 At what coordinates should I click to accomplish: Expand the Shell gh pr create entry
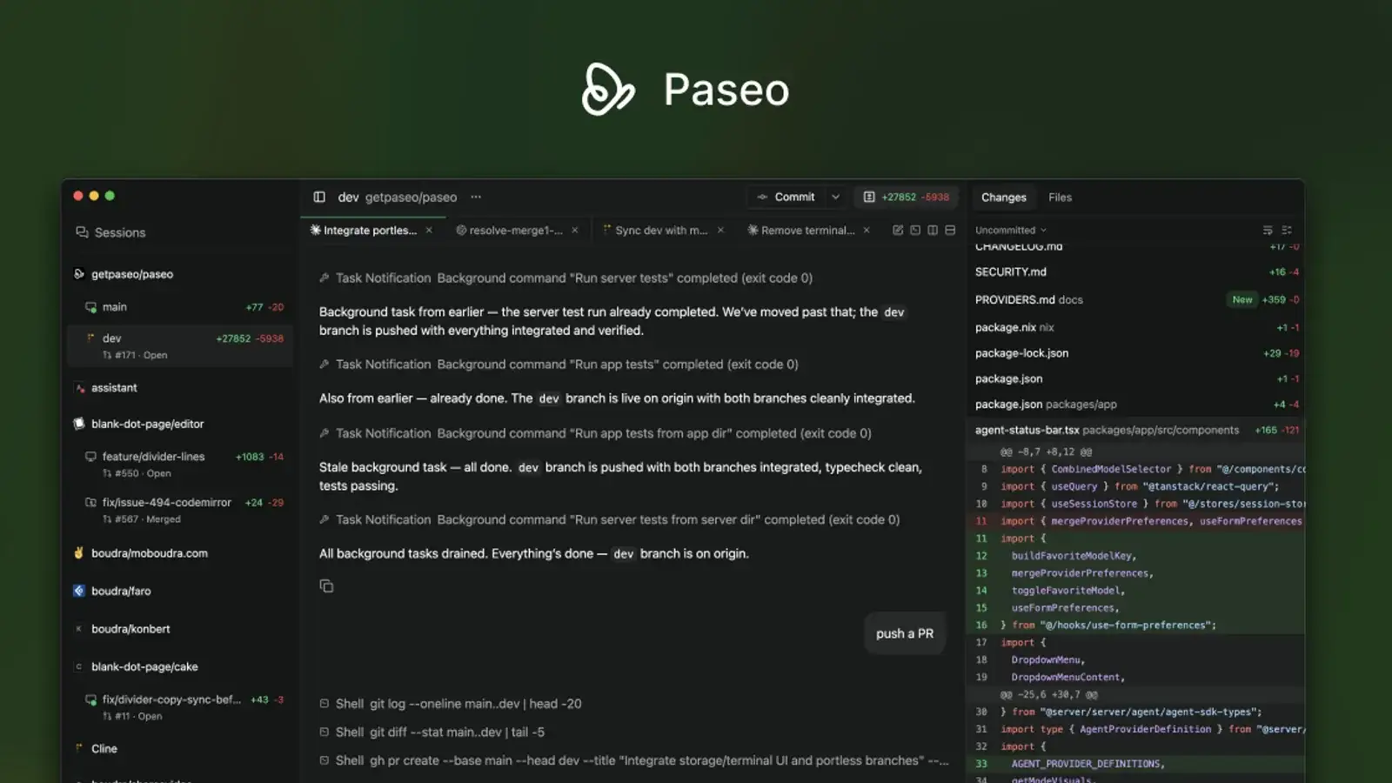[x=634, y=760]
